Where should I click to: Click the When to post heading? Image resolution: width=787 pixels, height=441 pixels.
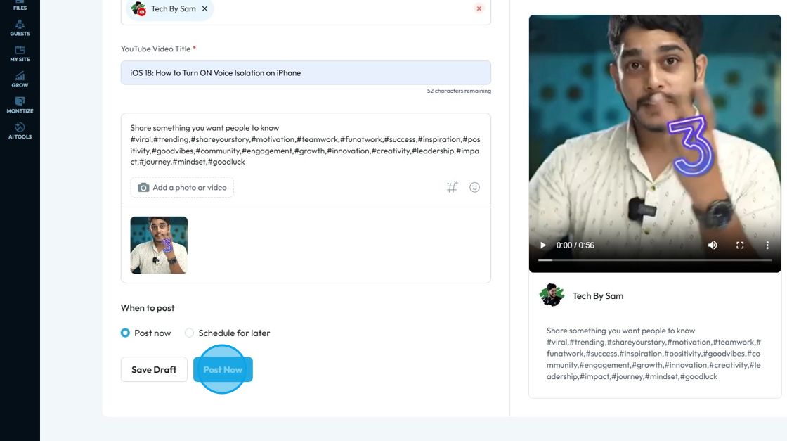coord(148,308)
